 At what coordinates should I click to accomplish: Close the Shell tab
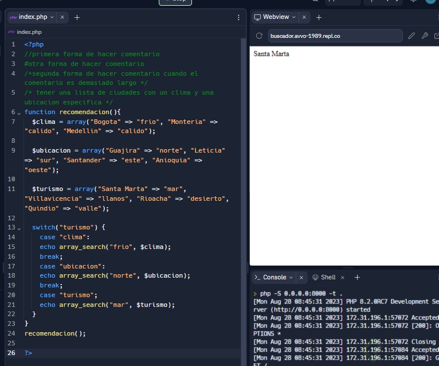pos(342,278)
